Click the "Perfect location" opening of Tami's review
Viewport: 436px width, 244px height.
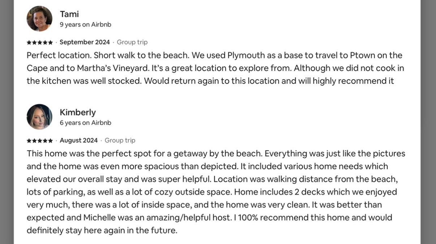pyautogui.click(x=52, y=56)
